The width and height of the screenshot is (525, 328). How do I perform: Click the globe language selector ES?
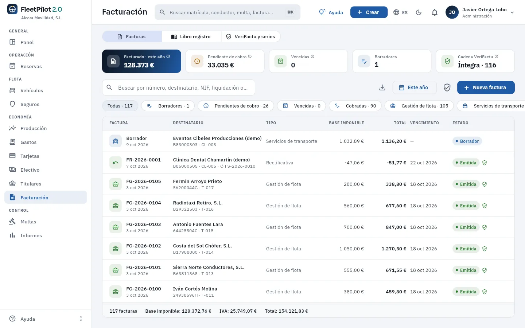400,12
